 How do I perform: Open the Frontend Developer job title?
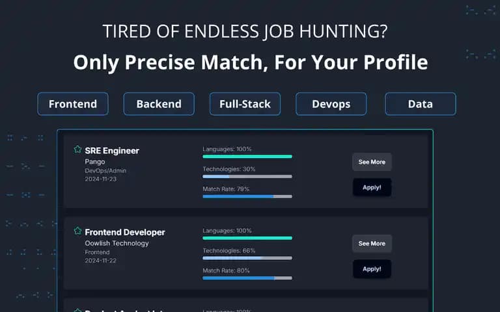(125, 232)
